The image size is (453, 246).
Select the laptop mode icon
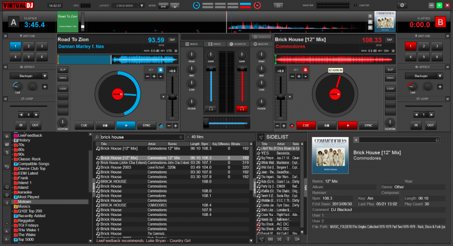coord(163,6)
